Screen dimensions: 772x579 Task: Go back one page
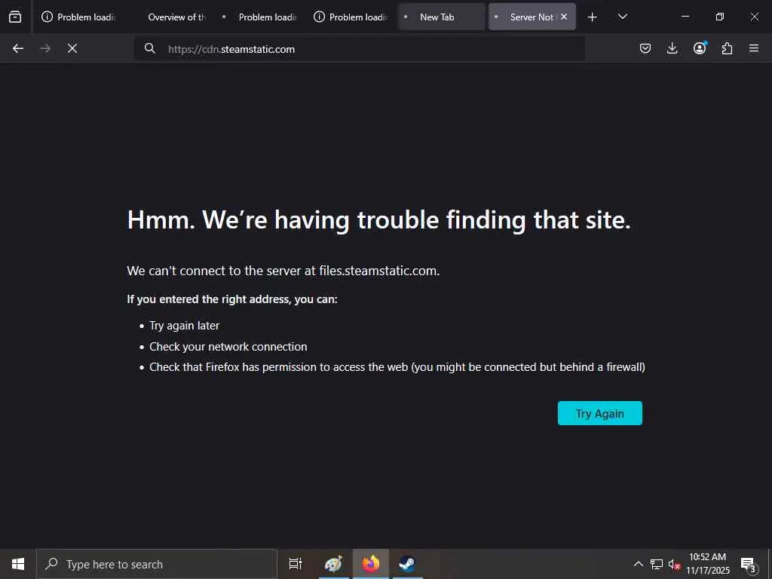(x=18, y=48)
